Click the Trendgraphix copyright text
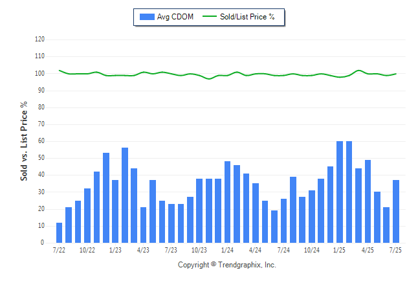Image resolution: width=418 pixels, height=281 pixels. pyautogui.click(x=227, y=265)
